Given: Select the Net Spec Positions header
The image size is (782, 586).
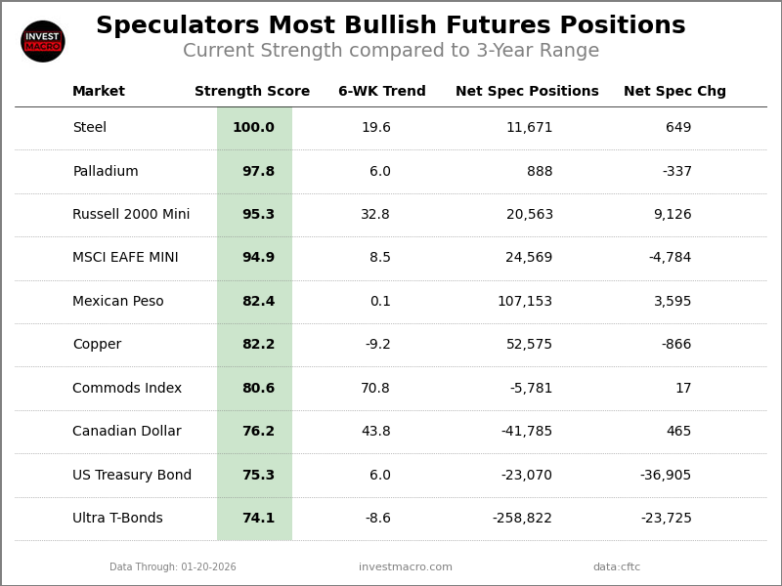Looking at the screenshot, I should tap(527, 92).
